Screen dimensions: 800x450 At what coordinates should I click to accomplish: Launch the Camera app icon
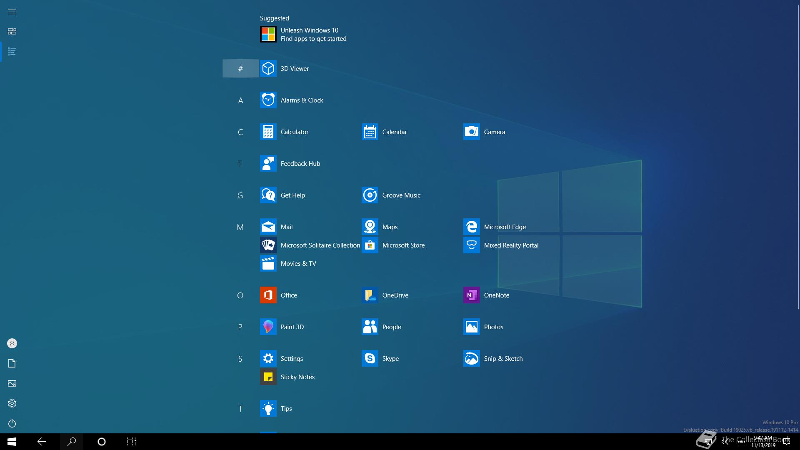click(471, 132)
